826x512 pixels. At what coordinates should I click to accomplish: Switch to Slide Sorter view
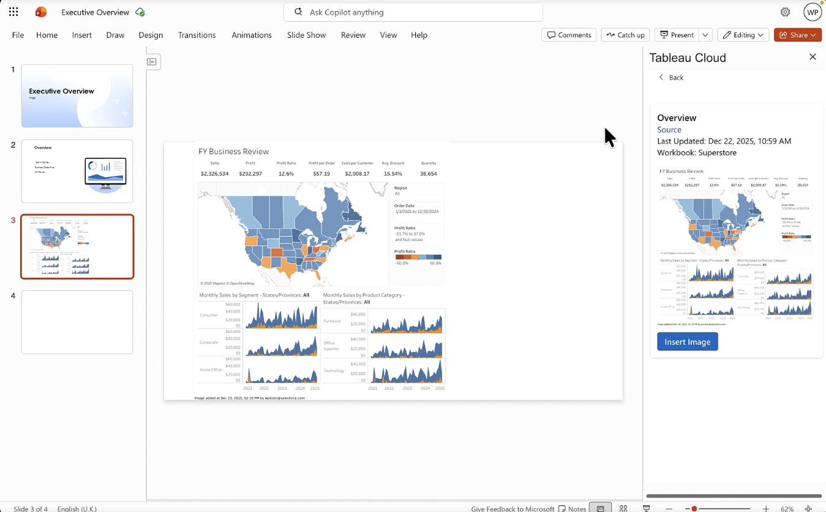[x=623, y=508]
